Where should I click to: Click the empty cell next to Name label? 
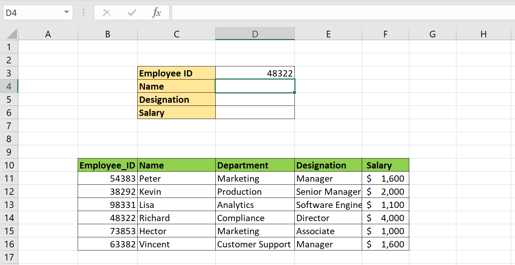coord(255,86)
